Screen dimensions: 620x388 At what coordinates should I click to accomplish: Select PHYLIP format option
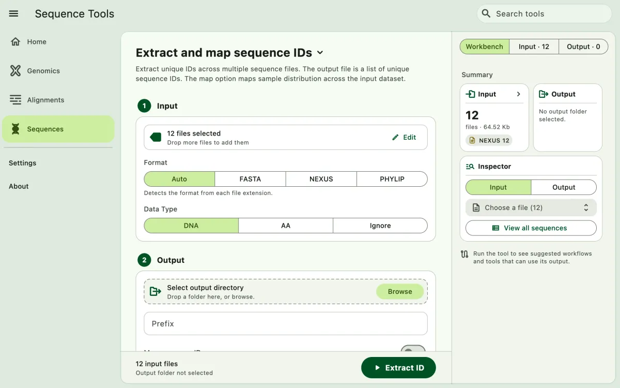click(x=392, y=179)
